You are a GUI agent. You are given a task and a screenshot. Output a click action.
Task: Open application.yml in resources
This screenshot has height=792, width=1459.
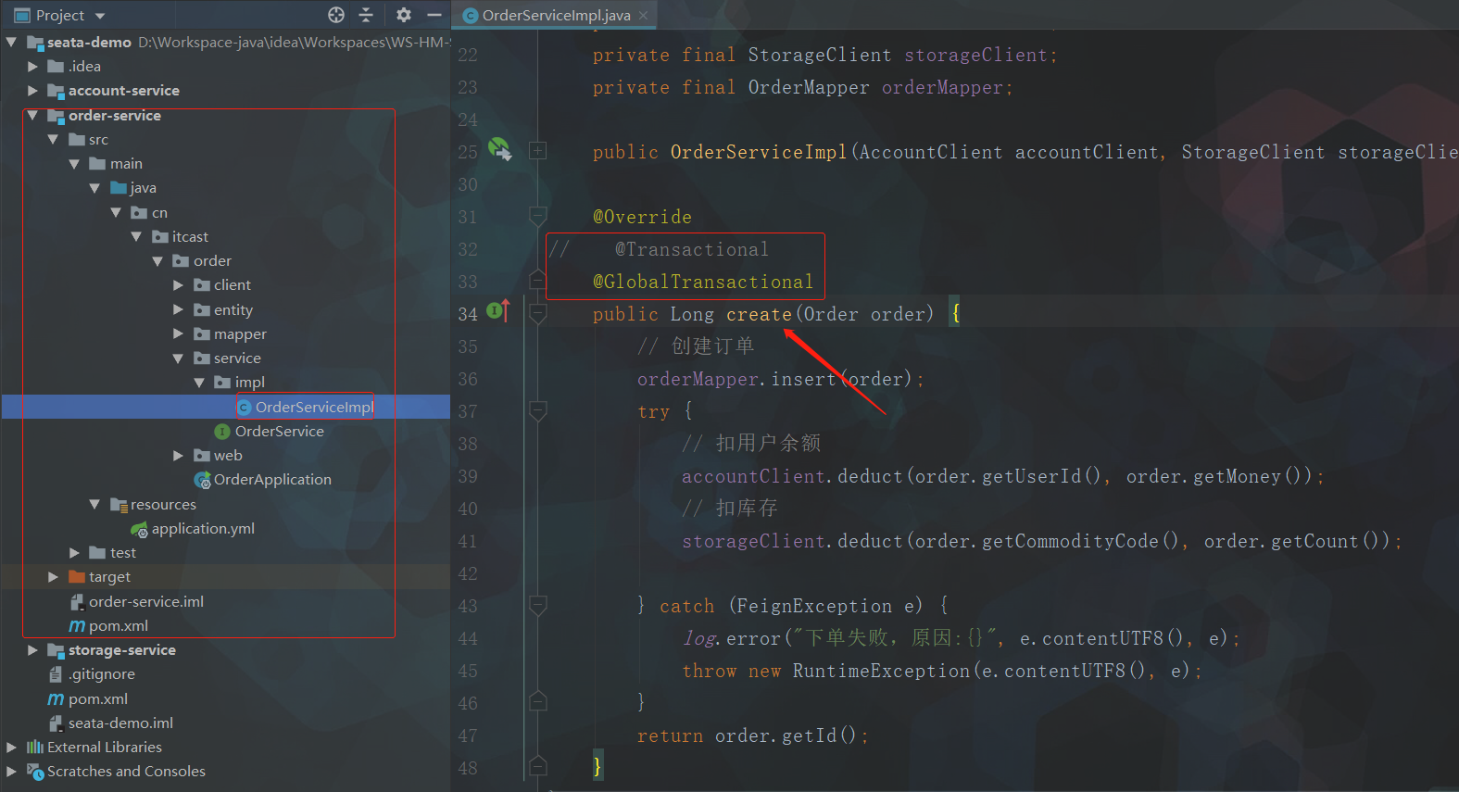pos(203,529)
